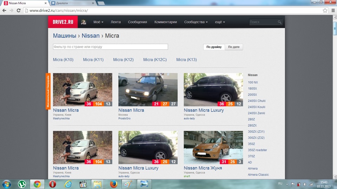Screen dimensions: 337x189
Task: Open 350Z roadster sidebar link
Action: (x=257, y=150)
